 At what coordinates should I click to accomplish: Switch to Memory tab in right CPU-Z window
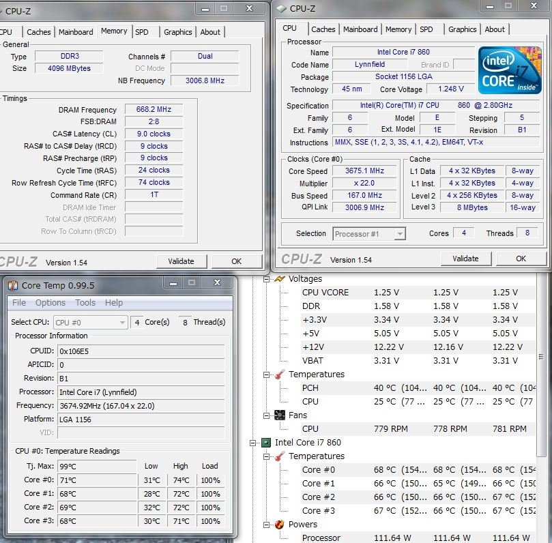[x=398, y=29]
